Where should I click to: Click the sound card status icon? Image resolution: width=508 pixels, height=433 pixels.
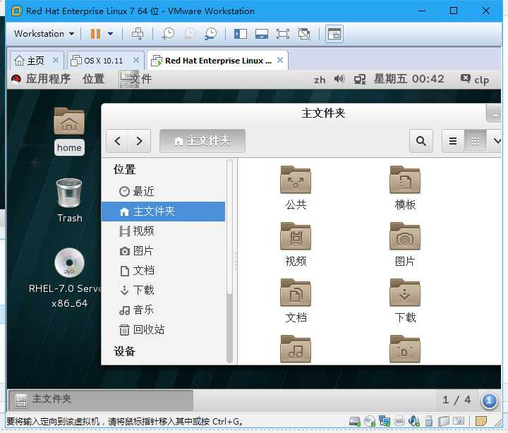pos(413,421)
